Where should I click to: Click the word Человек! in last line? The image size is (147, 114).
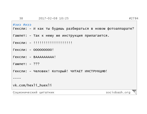(x=41, y=71)
